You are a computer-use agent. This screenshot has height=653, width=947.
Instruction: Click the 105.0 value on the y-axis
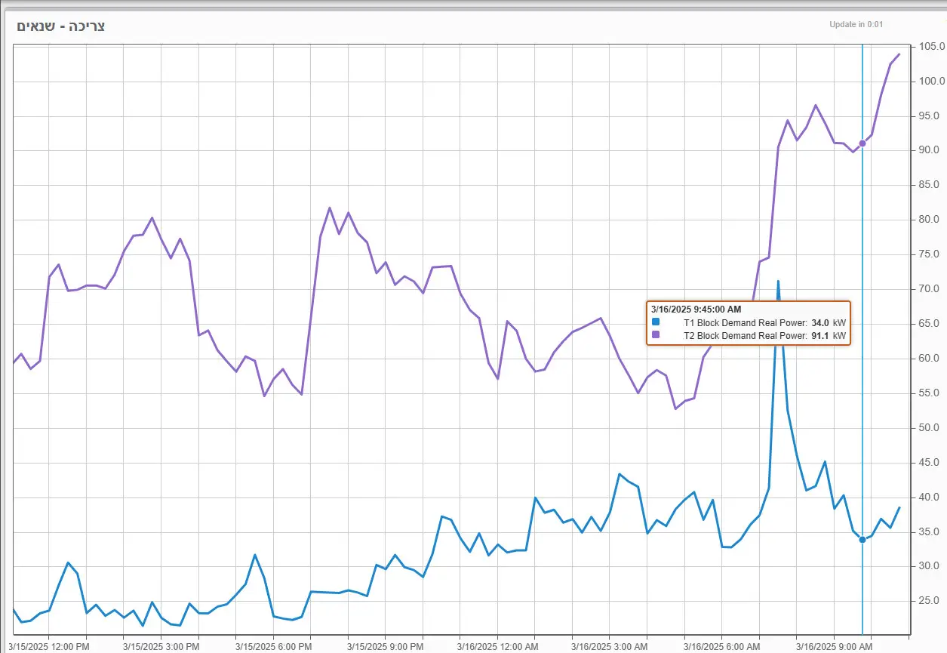tap(929, 47)
